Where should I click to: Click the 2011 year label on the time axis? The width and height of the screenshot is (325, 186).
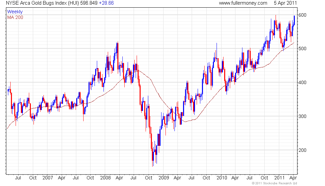[x=279, y=178]
